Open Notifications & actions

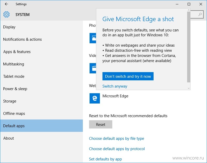click(x=42, y=39)
